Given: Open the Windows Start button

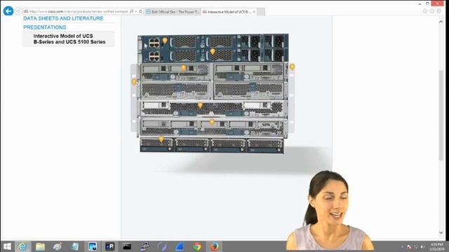Looking at the screenshot, I should click(x=7, y=246).
